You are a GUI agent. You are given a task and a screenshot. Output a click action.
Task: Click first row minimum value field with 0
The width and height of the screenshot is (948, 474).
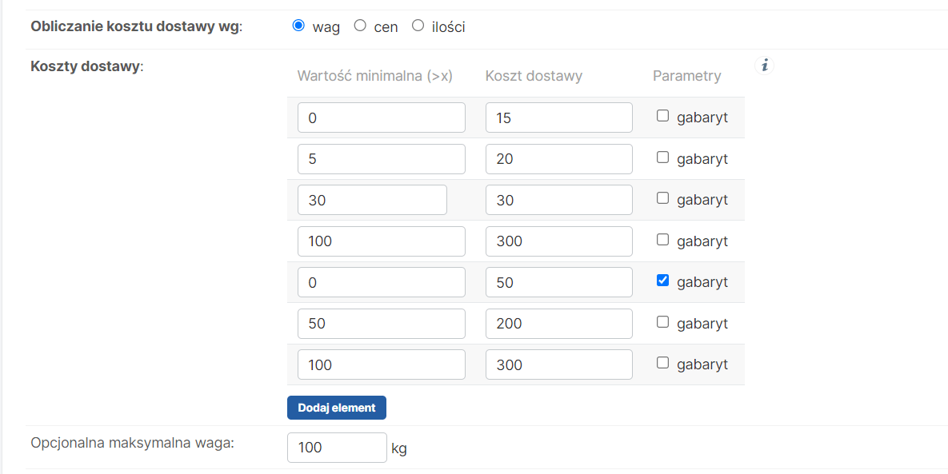tap(382, 118)
